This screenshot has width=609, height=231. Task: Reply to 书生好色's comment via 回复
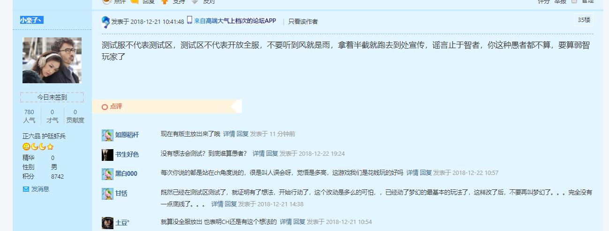pos(272,153)
